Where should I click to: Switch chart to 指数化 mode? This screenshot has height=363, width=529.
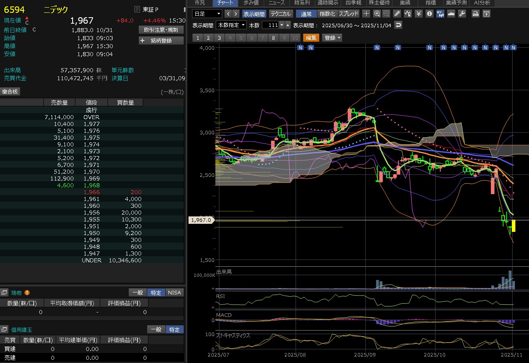click(327, 14)
